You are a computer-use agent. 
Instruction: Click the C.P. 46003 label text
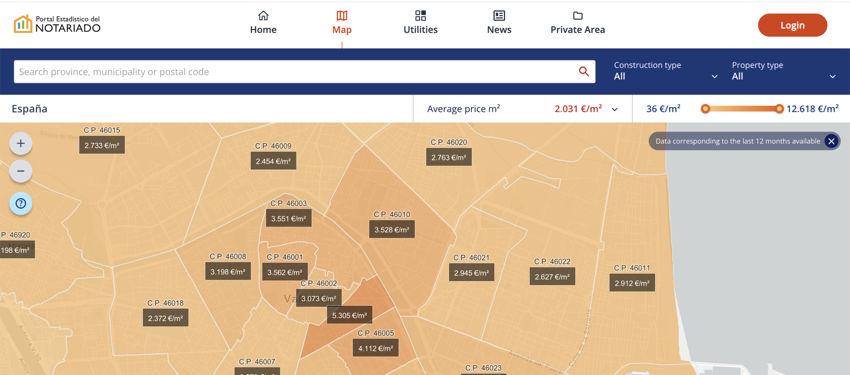289,203
